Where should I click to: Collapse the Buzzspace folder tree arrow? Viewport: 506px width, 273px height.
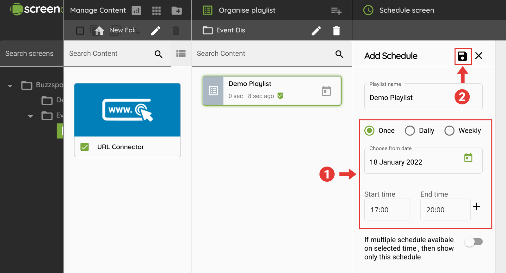(x=10, y=86)
